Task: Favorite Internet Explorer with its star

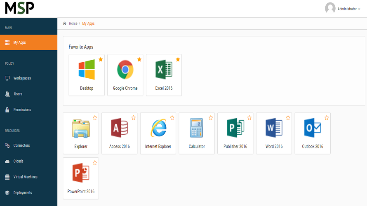Action: 172,117
